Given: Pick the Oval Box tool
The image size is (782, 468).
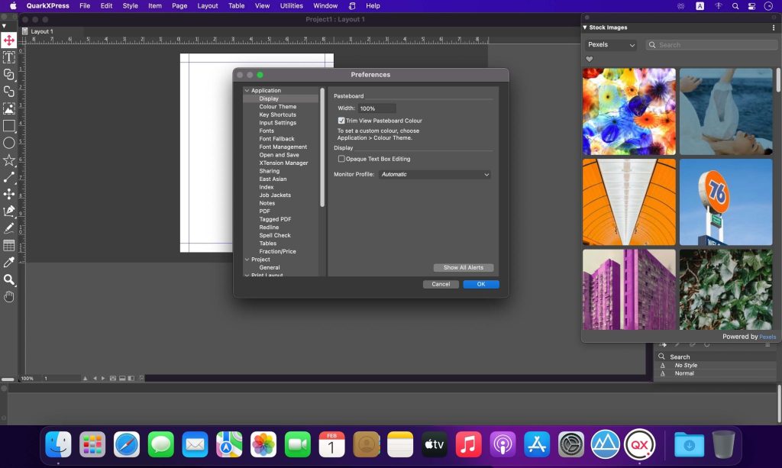Looking at the screenshot, I should click(9, 143).
